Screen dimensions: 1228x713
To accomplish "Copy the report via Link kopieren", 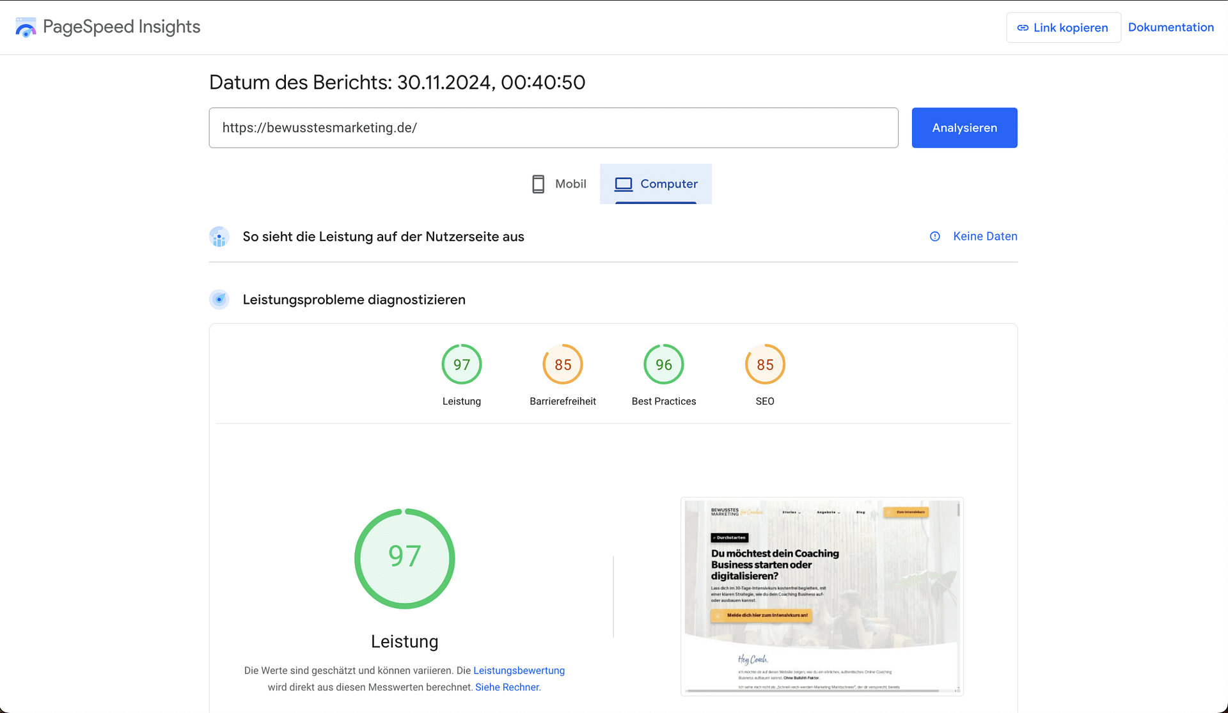I will [1063, 27].
